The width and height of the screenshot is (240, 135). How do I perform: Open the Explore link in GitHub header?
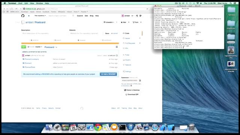click(x=80, y=16)
